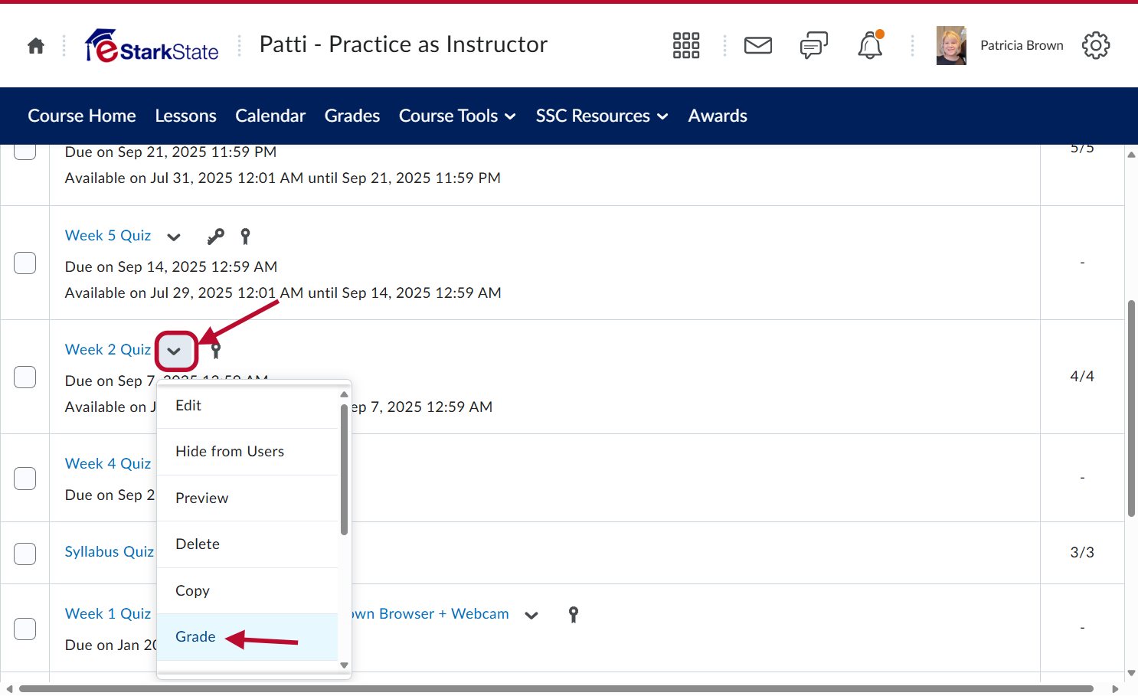The image size is (1138, 696).
Task: Open the Week 5 Quiz link
Action: [x=108, y=236]
